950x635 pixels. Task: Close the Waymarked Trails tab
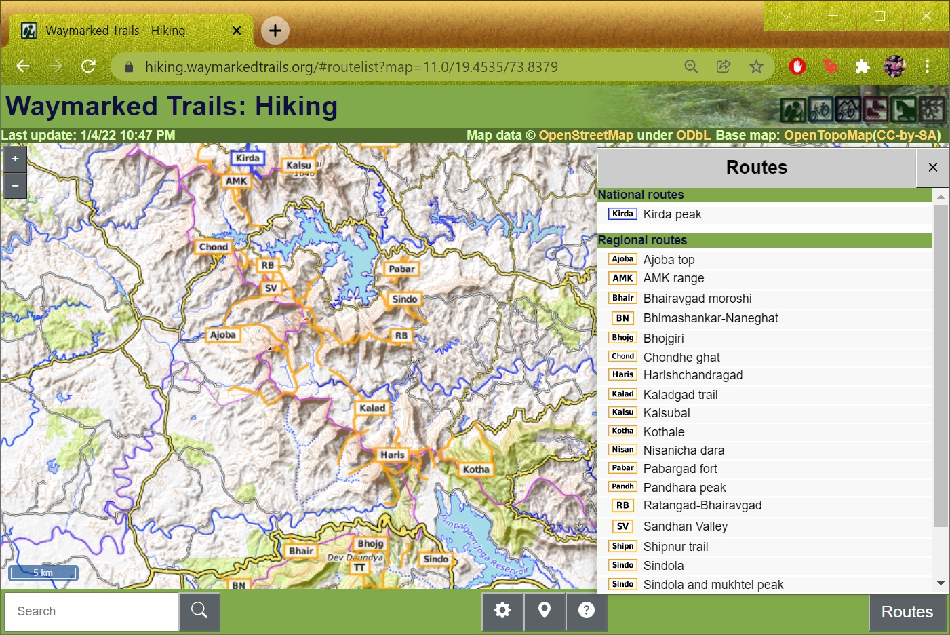pos(237,31)
